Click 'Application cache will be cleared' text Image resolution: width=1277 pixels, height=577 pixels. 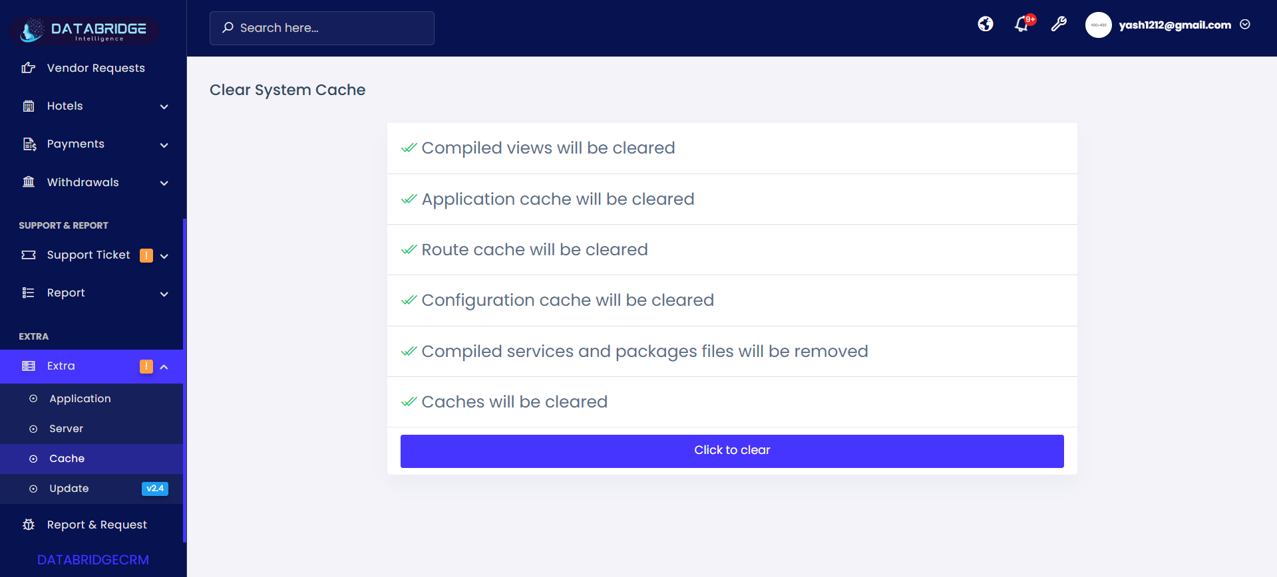[x=558, y=199]
